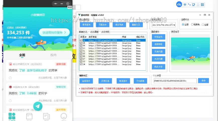Click the IME punctuation mode icon

pos(189,5)
